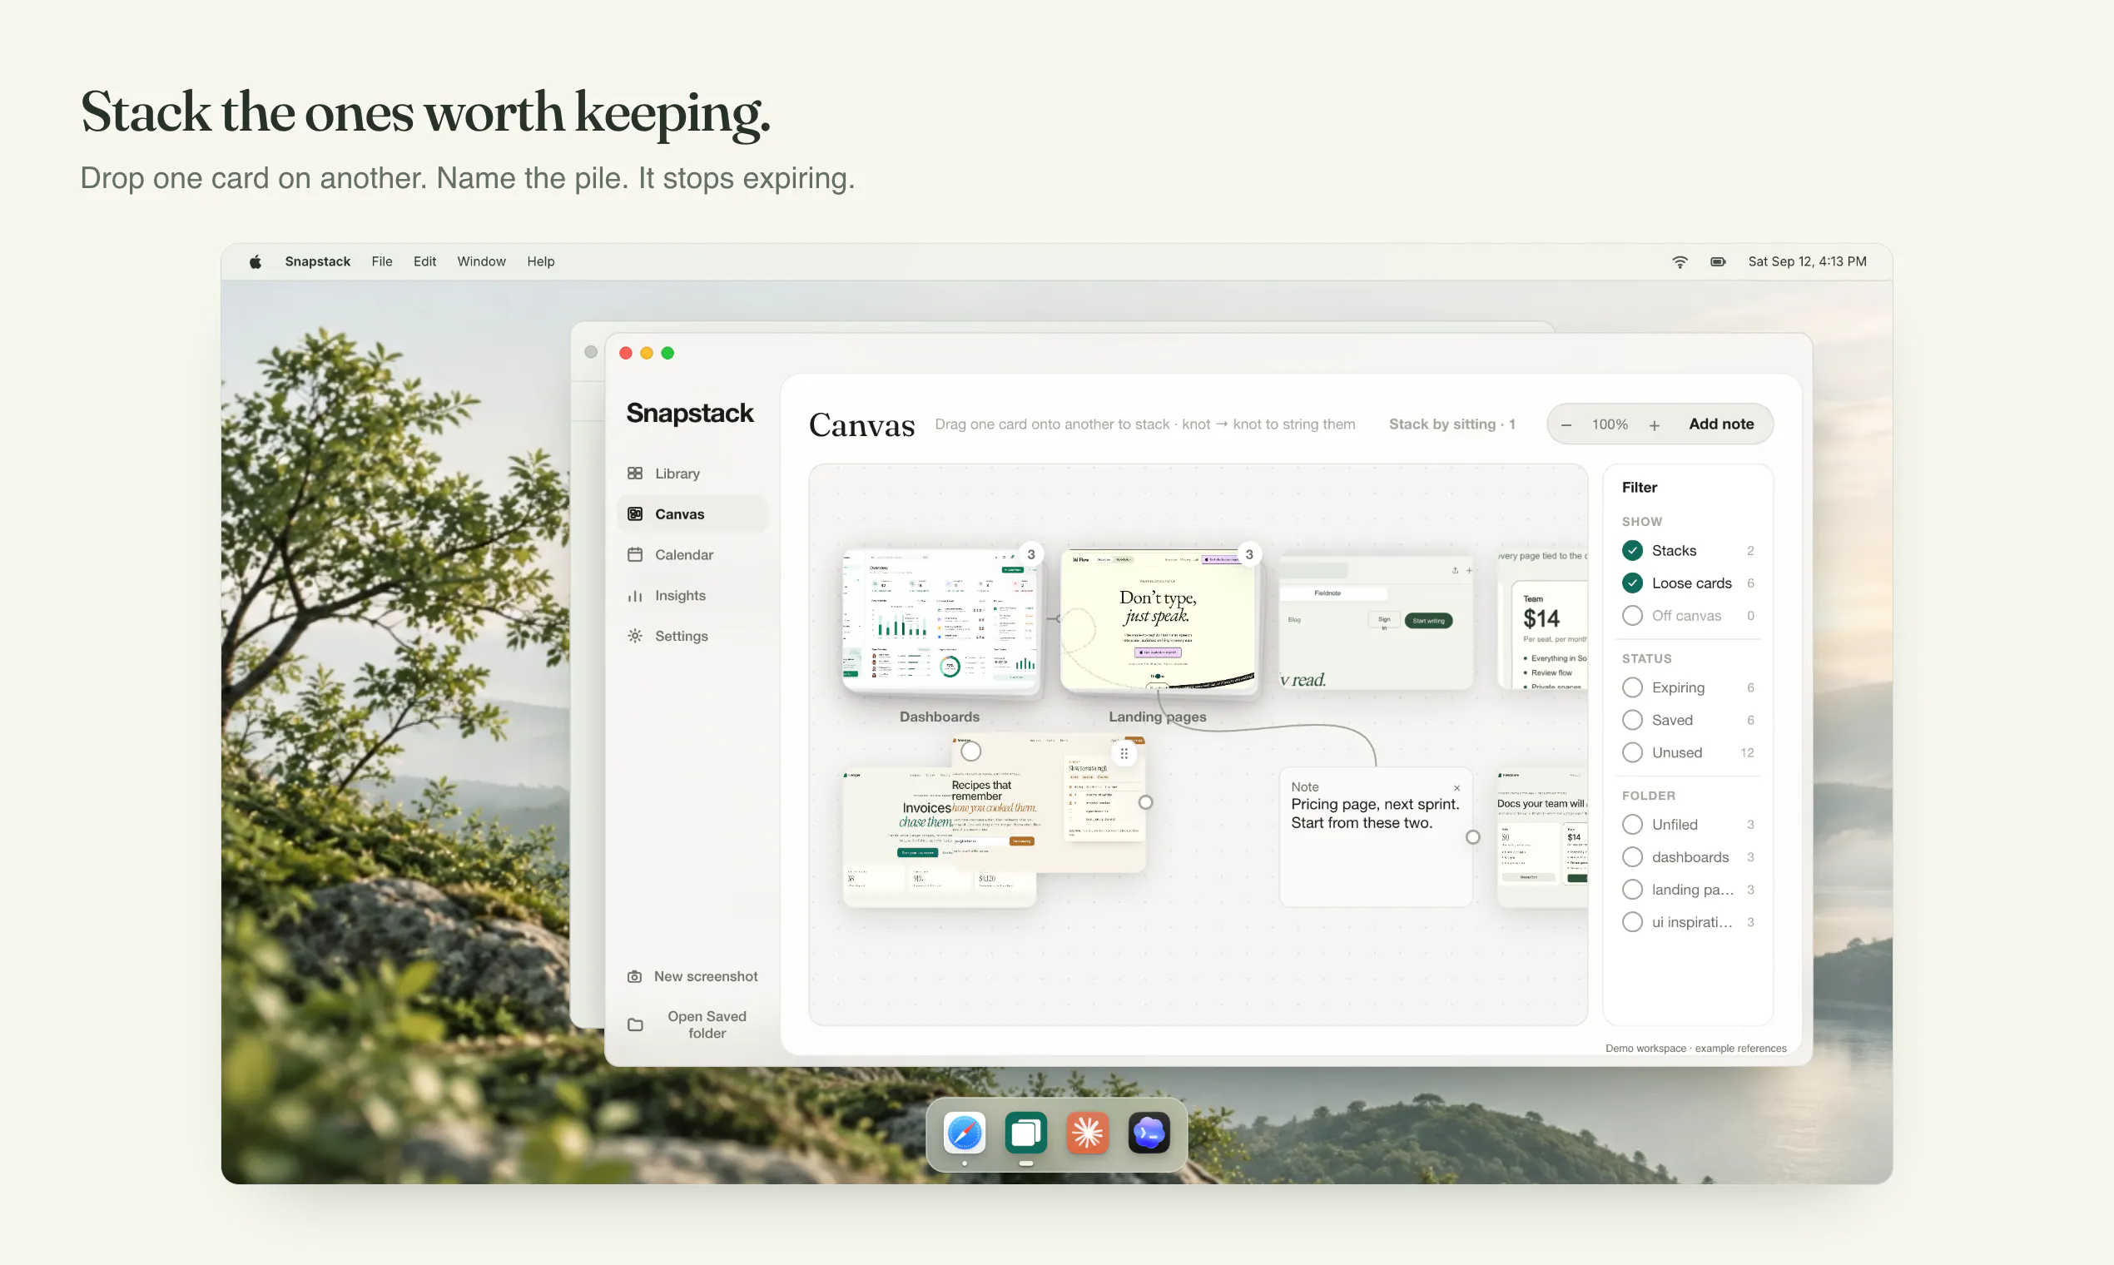Image resolution: width=2114 pixels, height=1265 pixels.
Task: Filter by Unused status
Action: point(1631,752)
